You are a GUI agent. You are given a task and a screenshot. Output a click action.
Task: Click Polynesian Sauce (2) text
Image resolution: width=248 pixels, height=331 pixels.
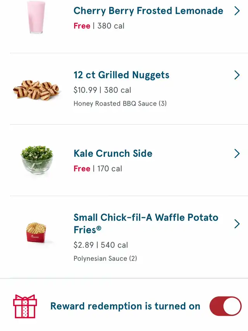tap(105, 258)
